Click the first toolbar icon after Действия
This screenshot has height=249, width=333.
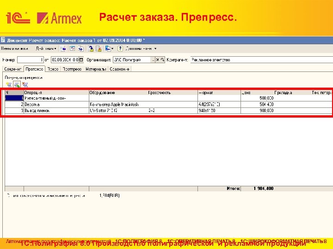63,49
